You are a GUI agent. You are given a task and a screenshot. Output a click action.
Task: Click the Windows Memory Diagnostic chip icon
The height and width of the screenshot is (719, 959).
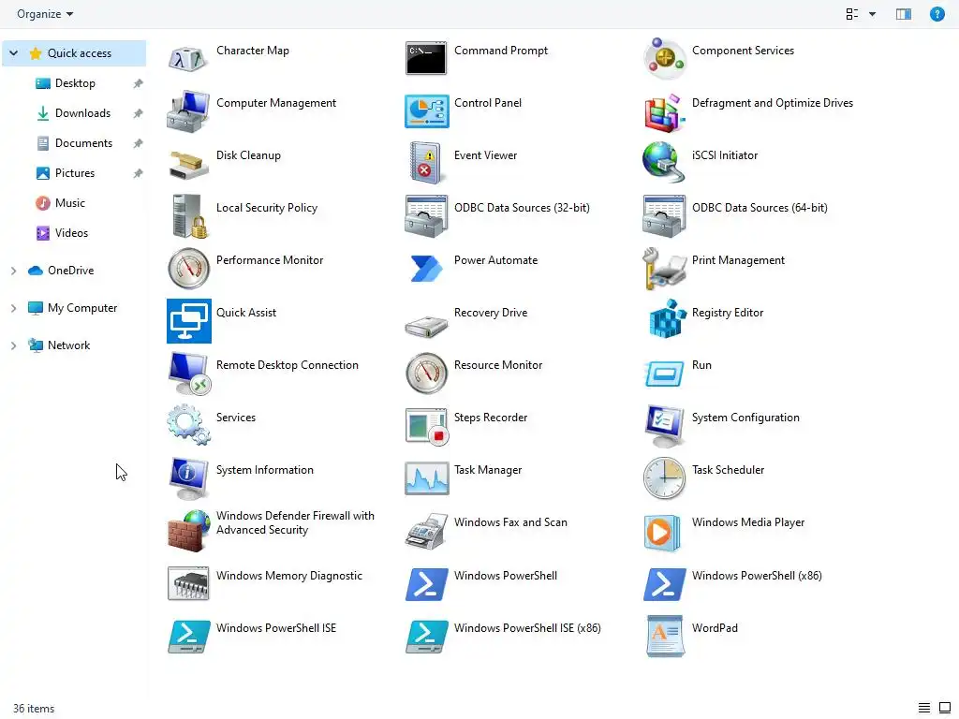(188, 584)
